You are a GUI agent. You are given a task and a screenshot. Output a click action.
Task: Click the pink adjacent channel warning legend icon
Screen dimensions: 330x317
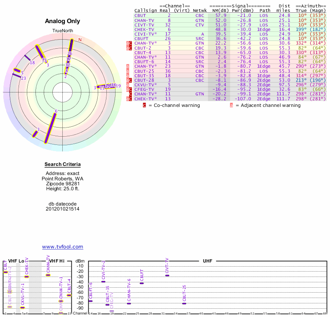click(231, 105)
